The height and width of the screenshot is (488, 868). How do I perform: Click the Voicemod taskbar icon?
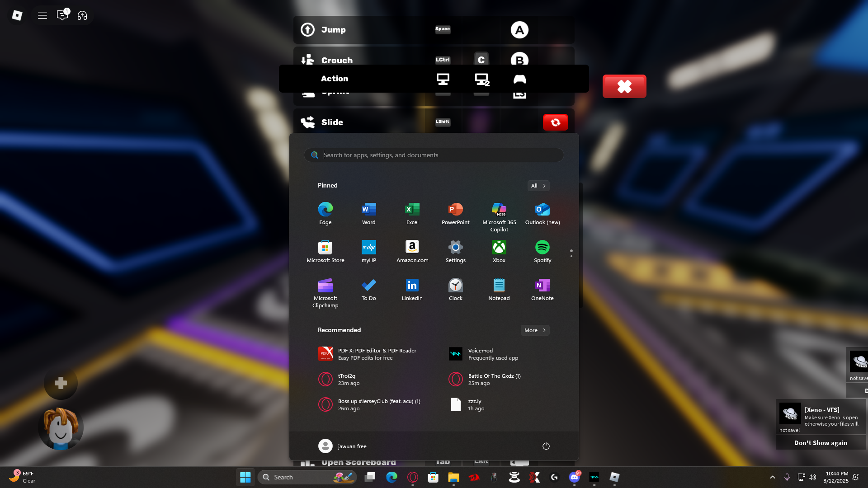594,477
